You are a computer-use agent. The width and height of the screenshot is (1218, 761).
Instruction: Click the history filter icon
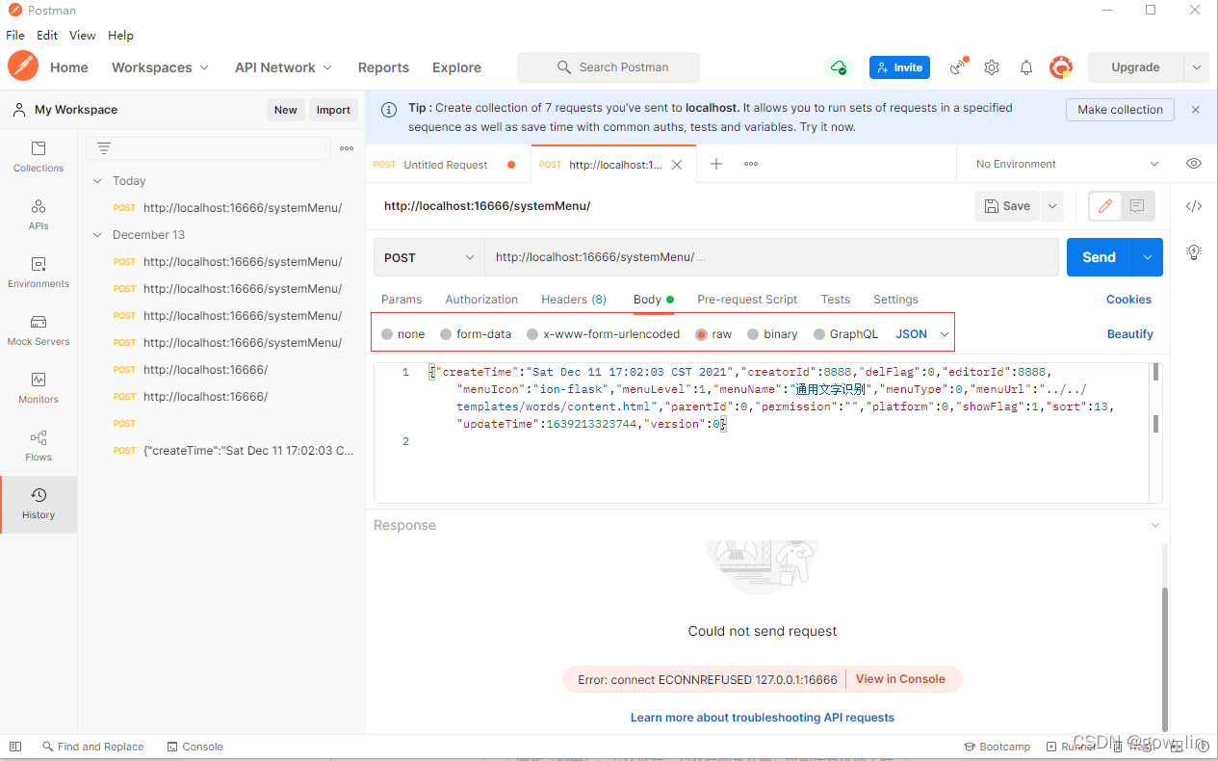pyautogui.click(x=104, y=147)
